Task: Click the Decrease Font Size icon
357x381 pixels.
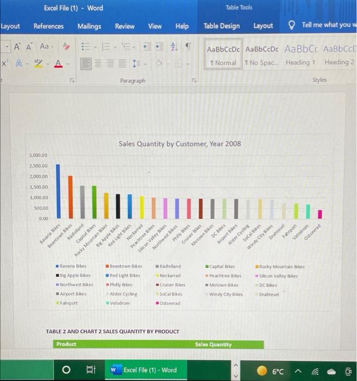Action: click(x=29, y=46)
